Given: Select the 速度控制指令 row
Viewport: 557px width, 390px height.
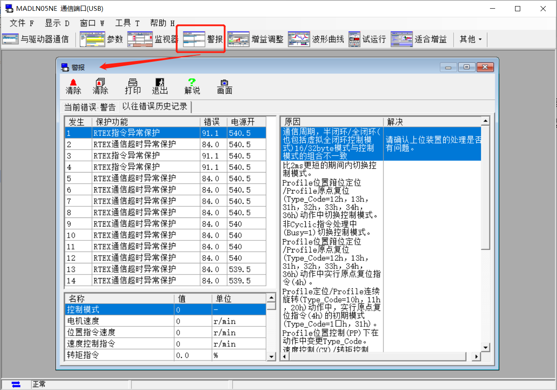Looking at the screenshot, I should pos(165,344).
